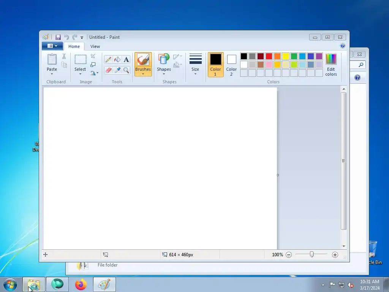Click Action Center flag tray icon

[332, 285]
